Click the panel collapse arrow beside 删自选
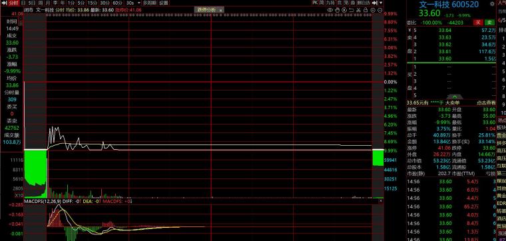This screenshot has width=506, height=241. click(375, 3)
